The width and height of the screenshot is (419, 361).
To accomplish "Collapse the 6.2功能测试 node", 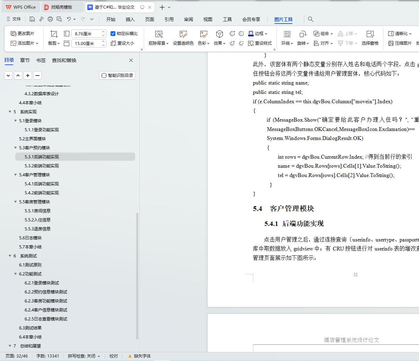I will tap(15, 274).
